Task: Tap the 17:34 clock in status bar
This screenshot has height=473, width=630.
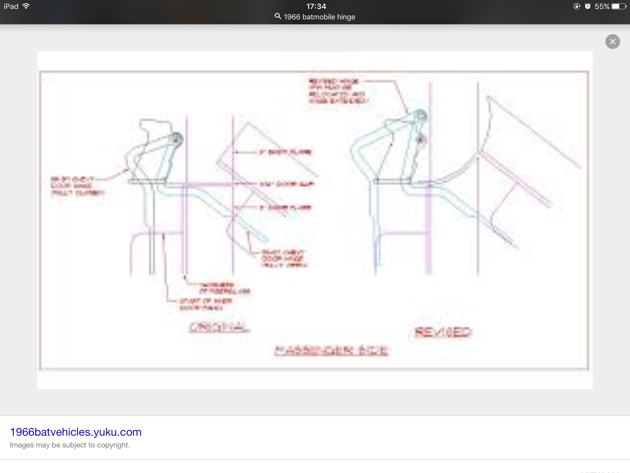Action: 316,6
